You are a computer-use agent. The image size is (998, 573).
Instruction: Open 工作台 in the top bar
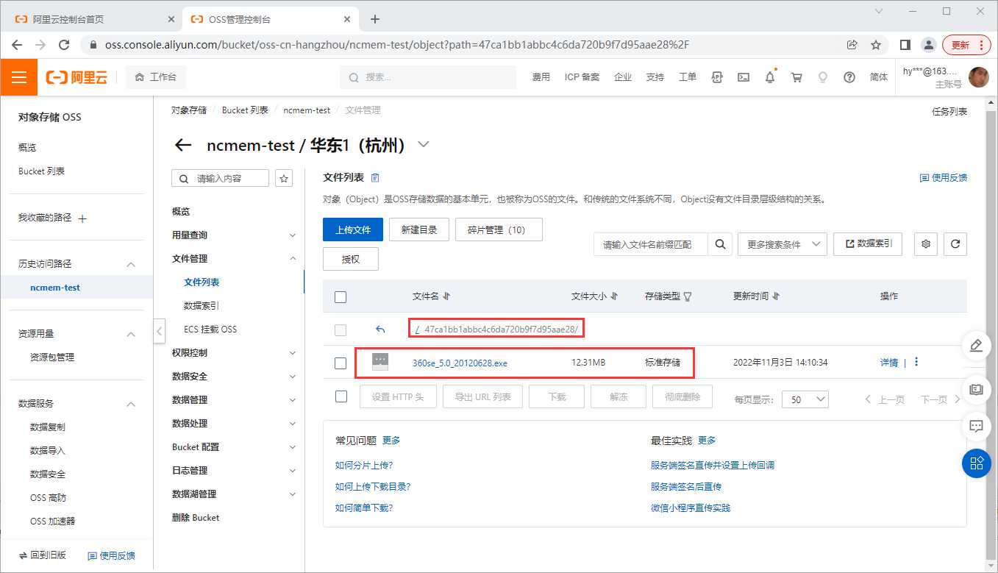[156, 77]
